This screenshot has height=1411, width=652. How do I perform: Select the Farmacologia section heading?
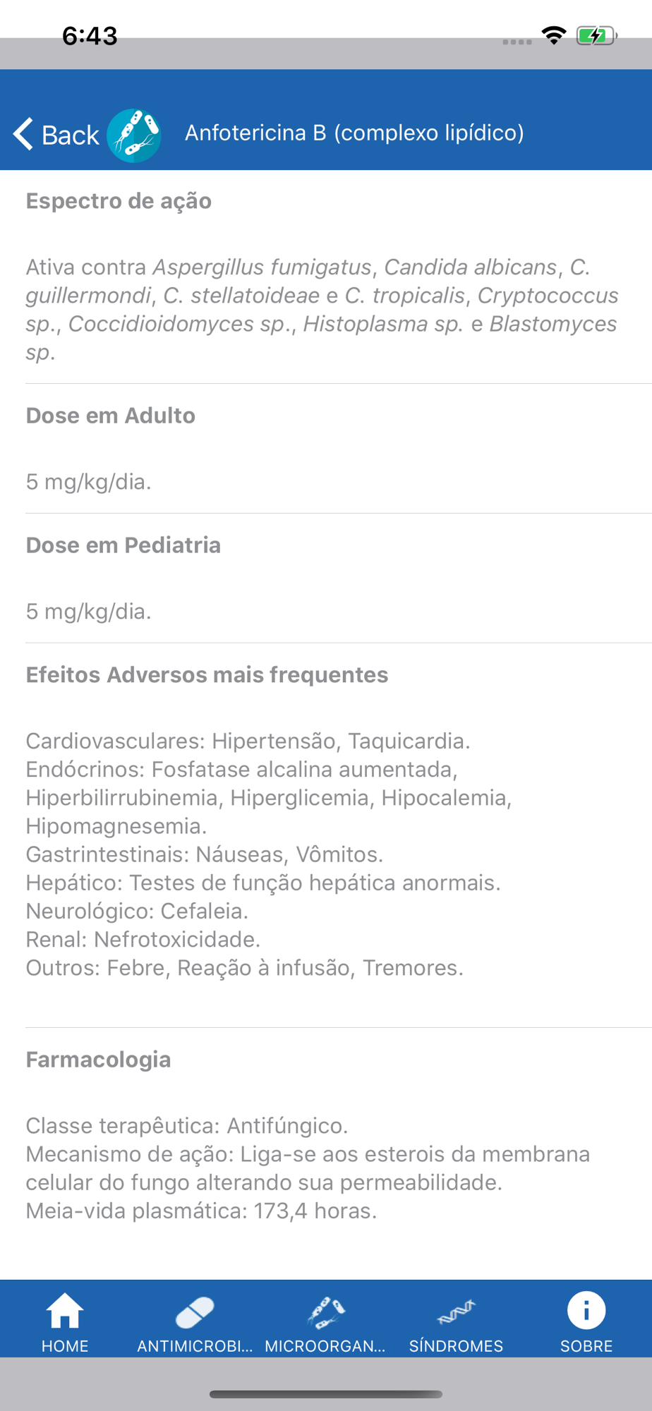[x=98, y=1060]
